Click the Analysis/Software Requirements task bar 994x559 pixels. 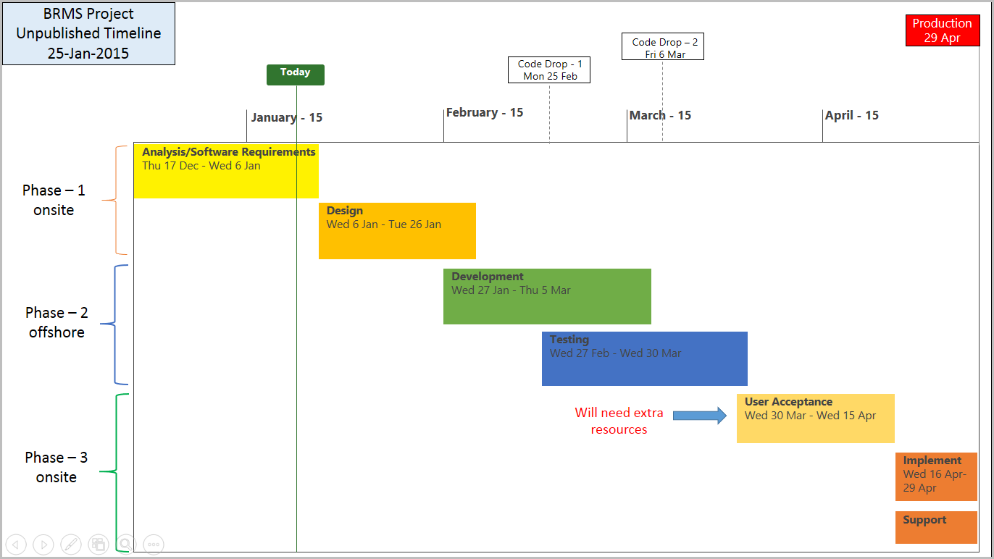pos(226,172)
